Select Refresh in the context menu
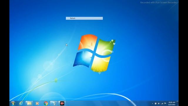Screen dimensions: 188x106 (84, 18)
